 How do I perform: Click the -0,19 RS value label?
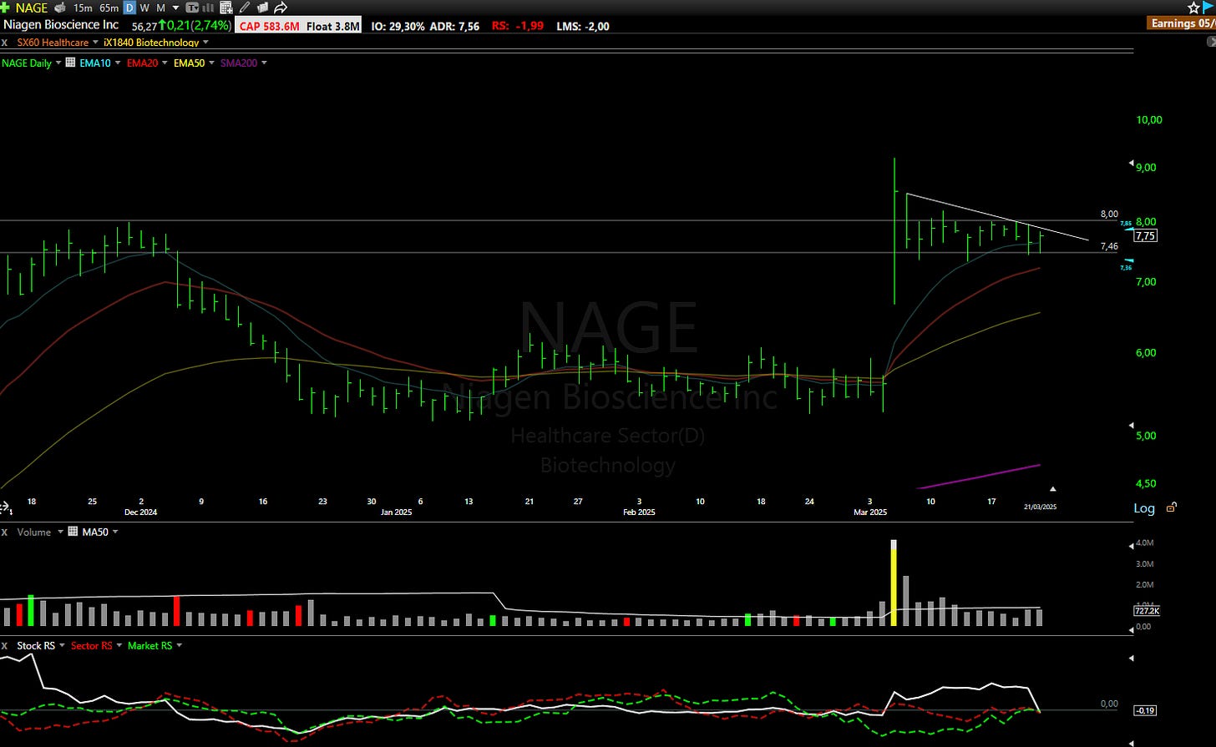pyautogui.click(x=1144, y=710)
